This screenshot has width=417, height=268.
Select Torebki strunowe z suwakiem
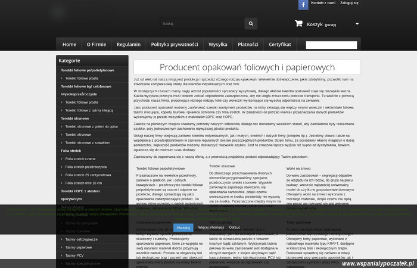pyautogui.click(x=88, y=143)
